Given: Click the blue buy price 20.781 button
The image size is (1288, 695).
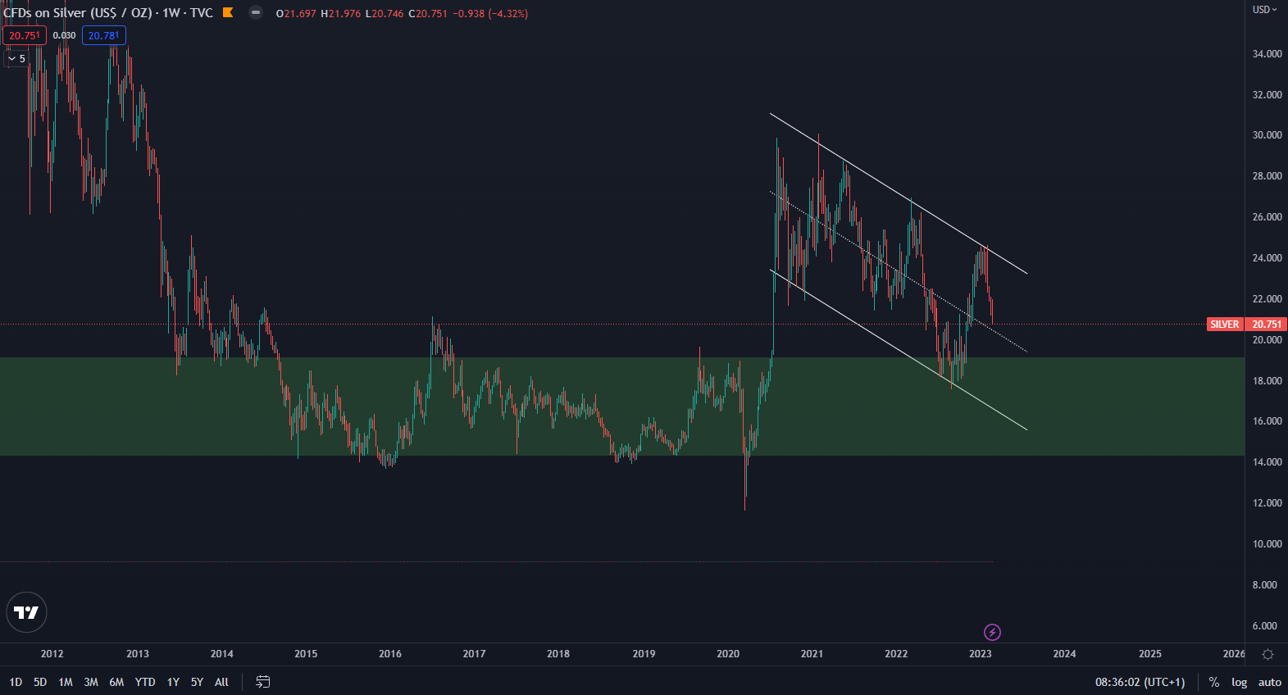Looking at the screenshot, I should (104, 35).
